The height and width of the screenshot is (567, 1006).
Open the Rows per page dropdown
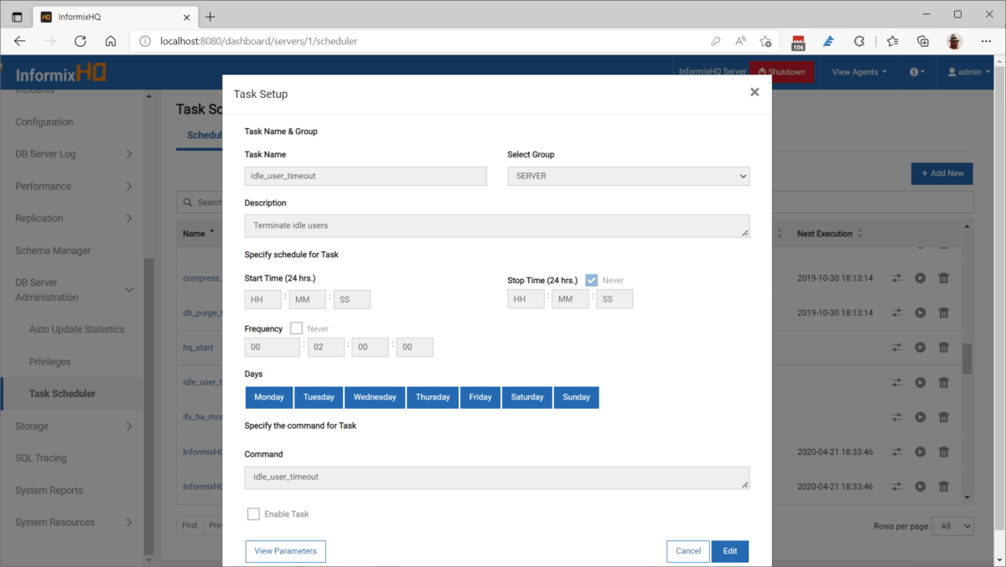click(952, 525)
